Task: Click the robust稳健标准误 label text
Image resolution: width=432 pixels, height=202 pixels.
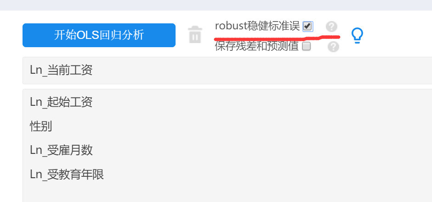Action: [257, 26]
